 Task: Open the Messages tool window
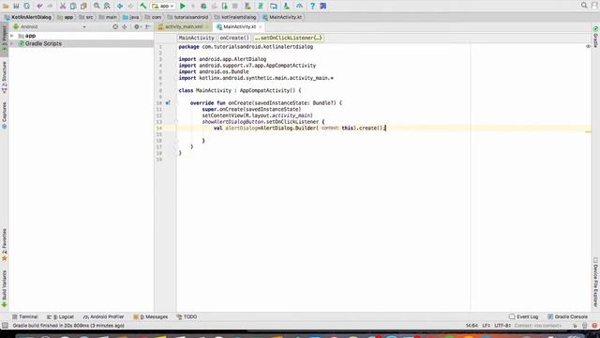151,317
